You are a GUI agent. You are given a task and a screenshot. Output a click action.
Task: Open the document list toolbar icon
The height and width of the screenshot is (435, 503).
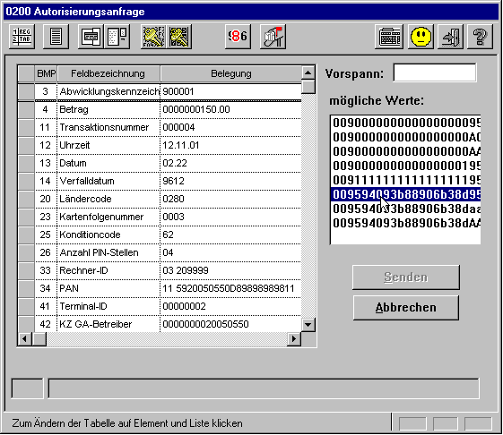point(56,36)
